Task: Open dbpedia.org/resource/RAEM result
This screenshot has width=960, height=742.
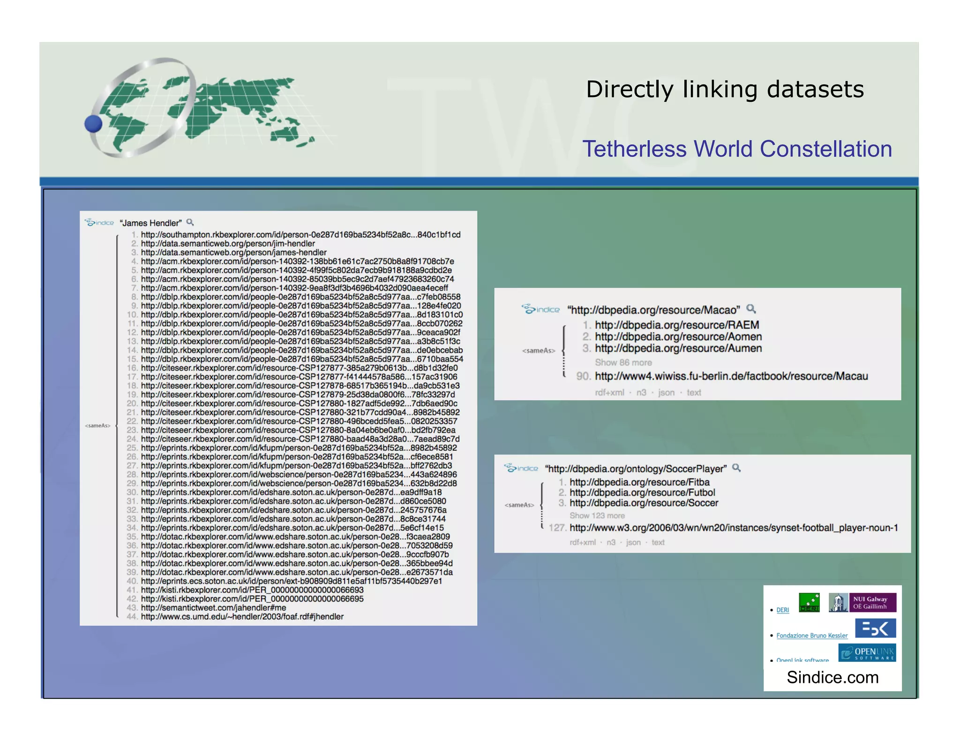Action: (x=677, y=325)
